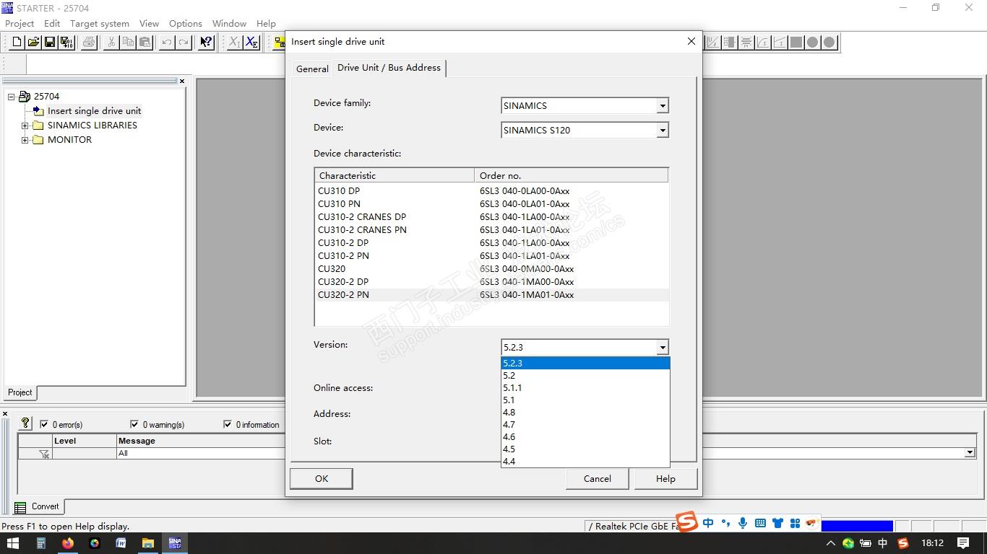The image size is (987, 554).
Task: Select the CU320-2 DP characteristic row
Action: point(491,282)
